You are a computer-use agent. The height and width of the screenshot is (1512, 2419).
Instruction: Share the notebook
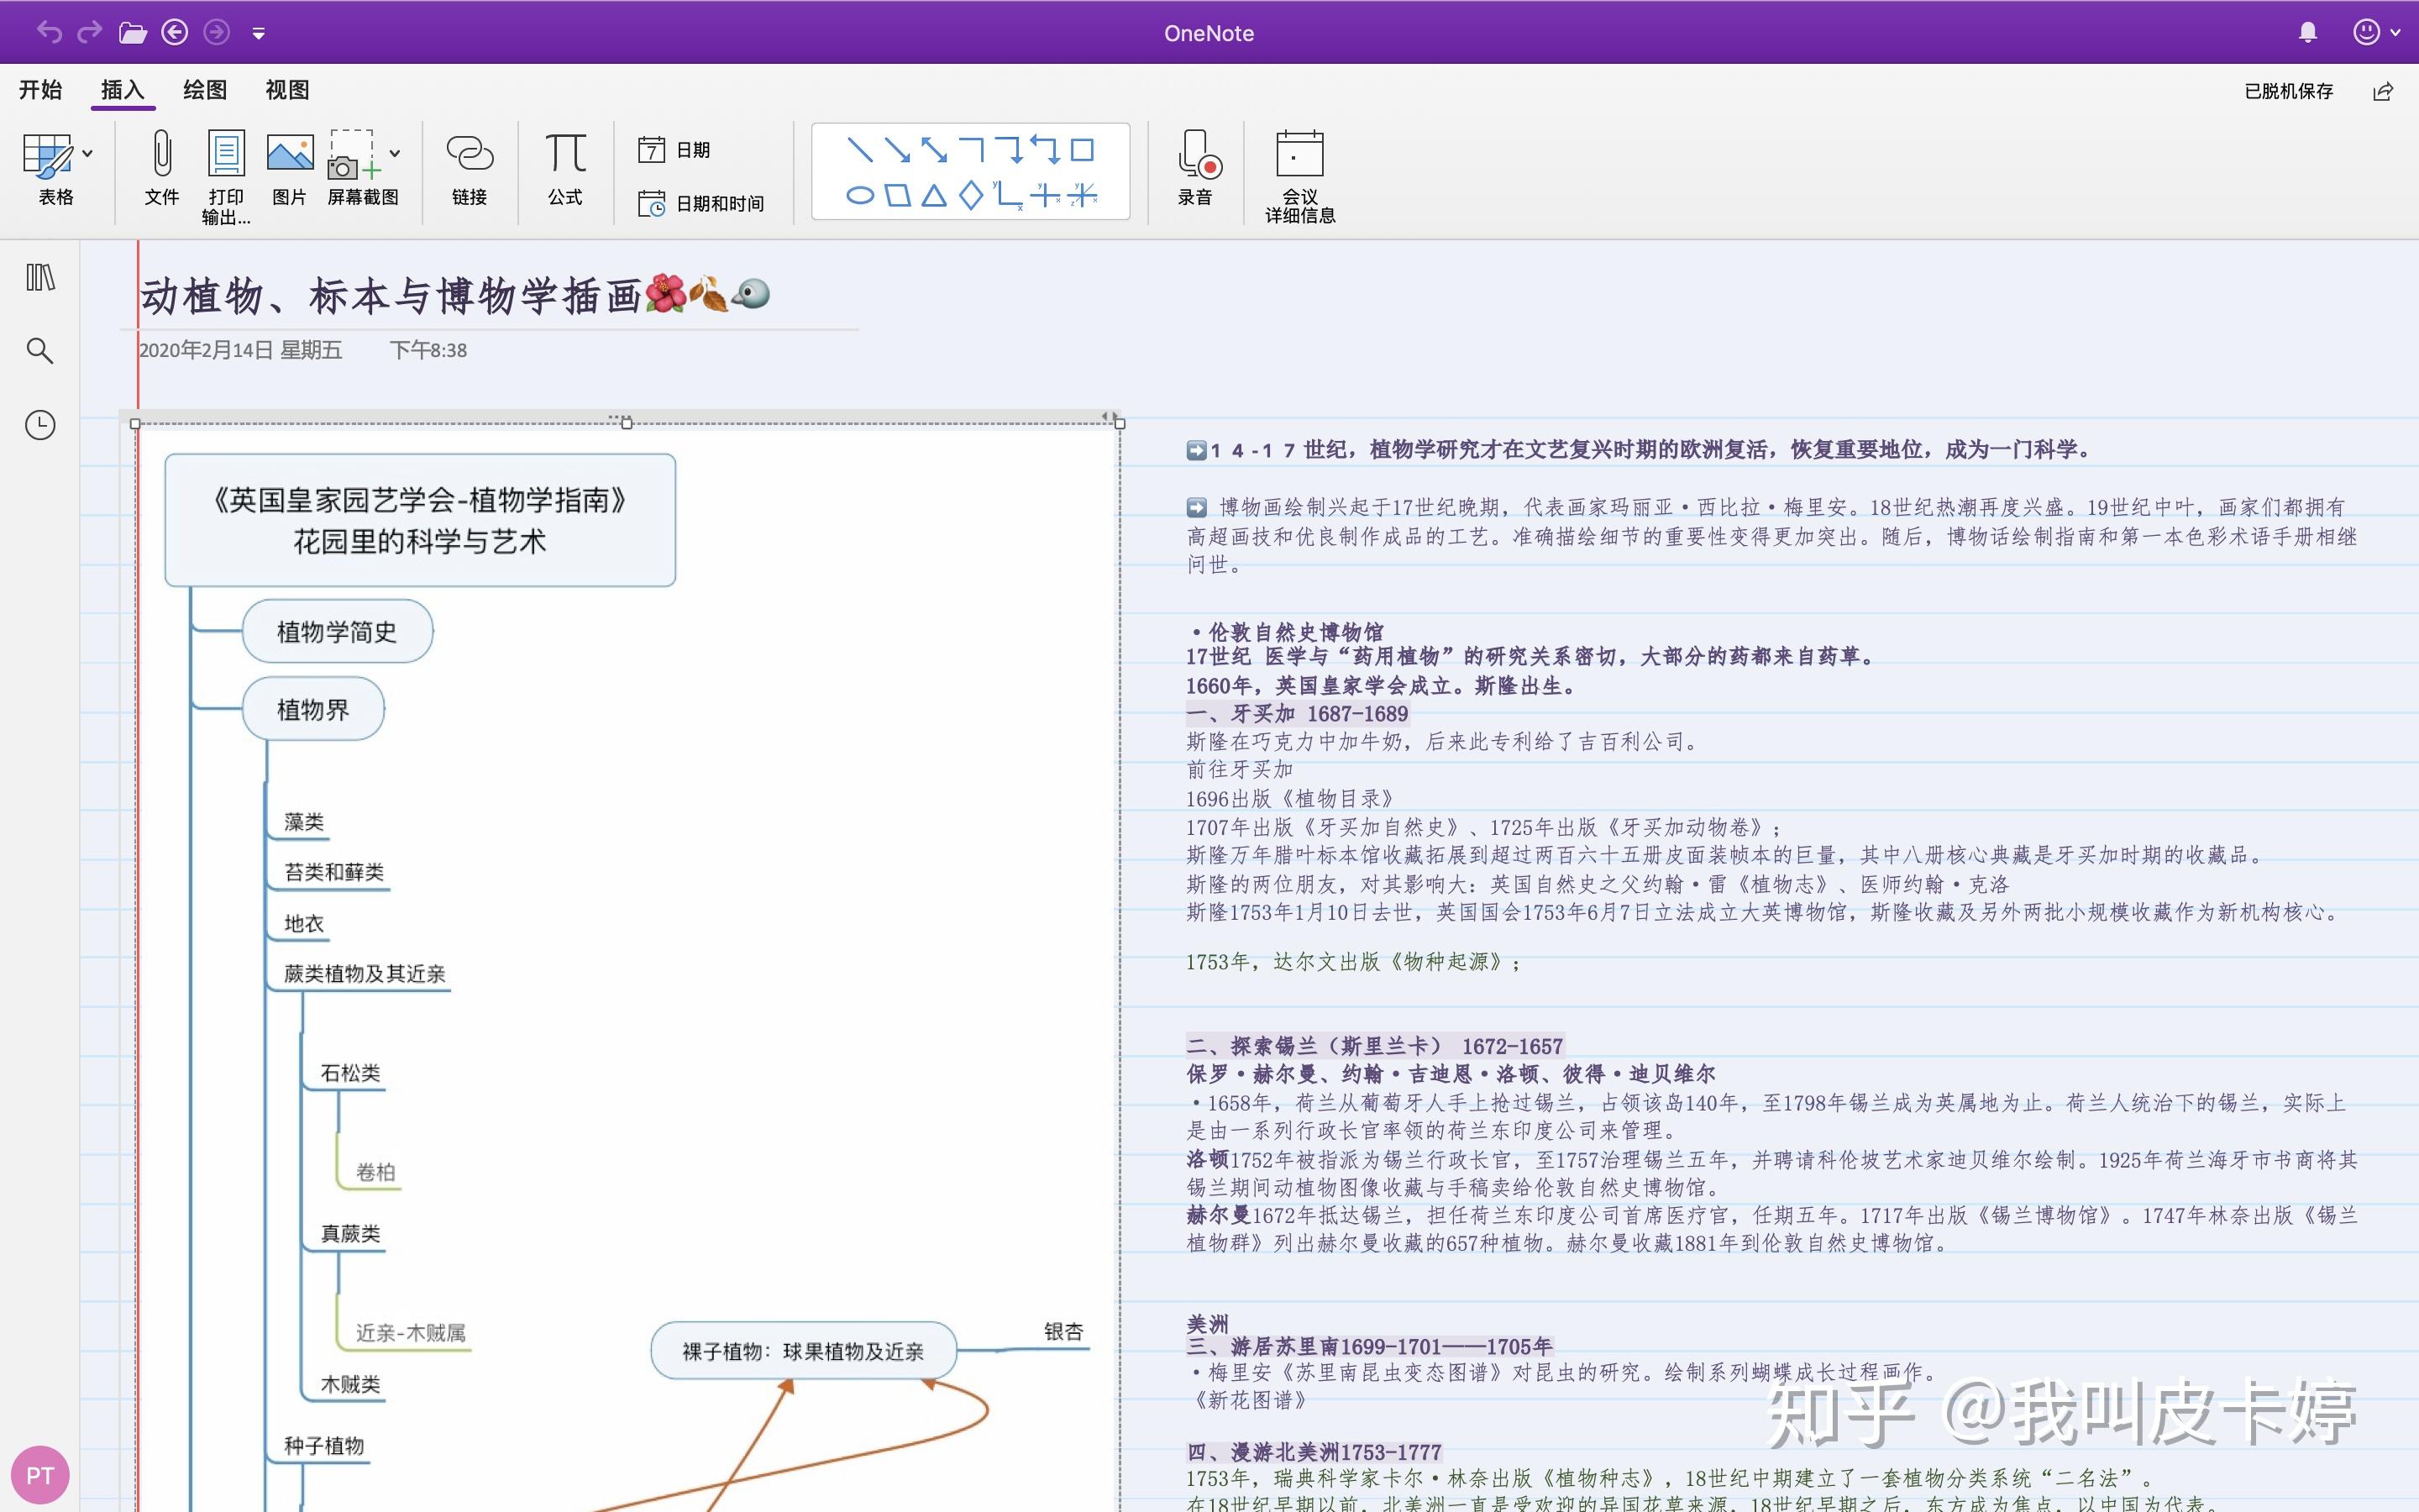tap(2383, 91)
